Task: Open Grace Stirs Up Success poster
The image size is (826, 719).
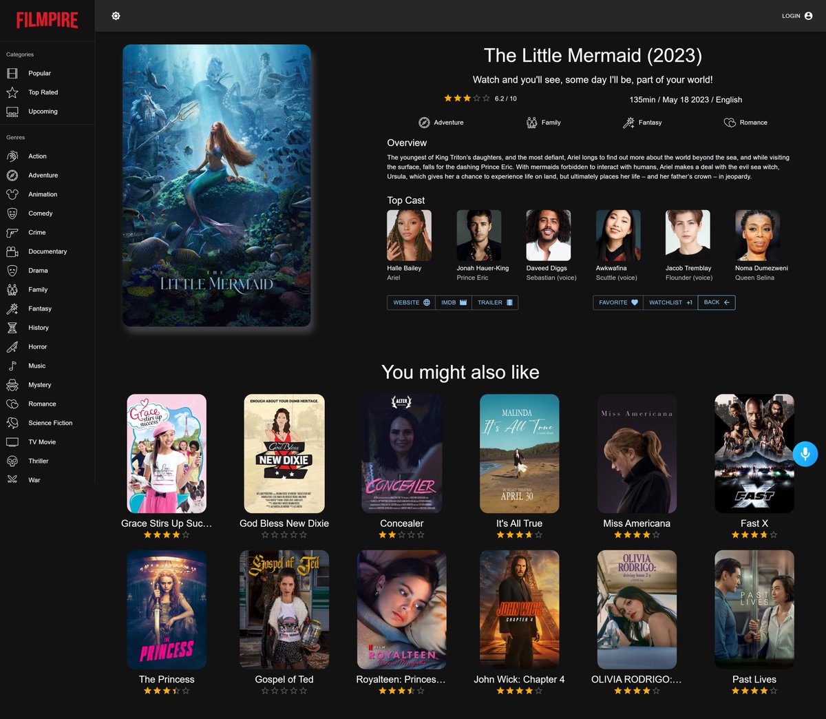Action: (x=167, y=454)
